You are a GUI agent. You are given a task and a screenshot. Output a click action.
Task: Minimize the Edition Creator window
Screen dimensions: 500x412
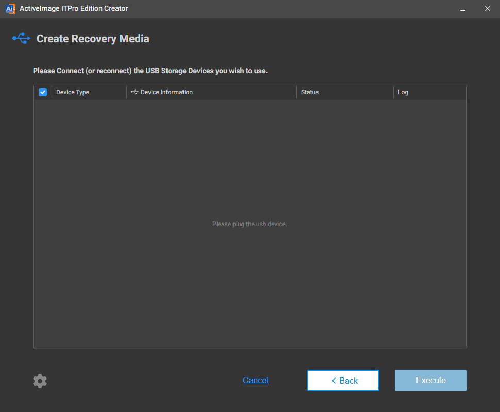point(463,9)
